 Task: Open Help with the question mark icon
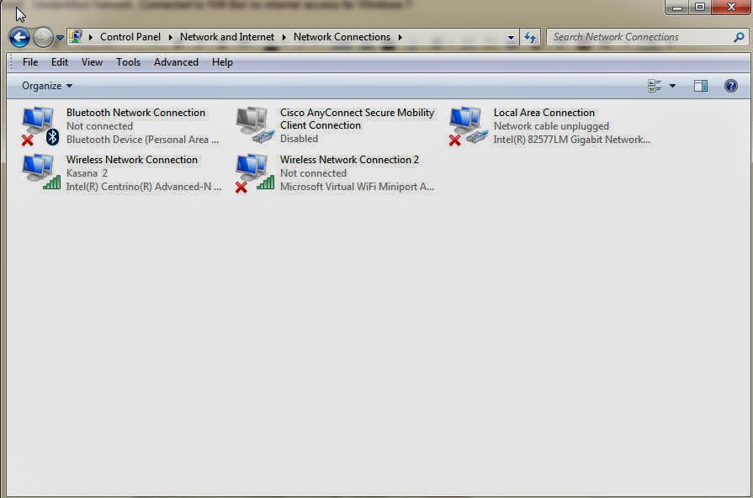tap(731, 86)
